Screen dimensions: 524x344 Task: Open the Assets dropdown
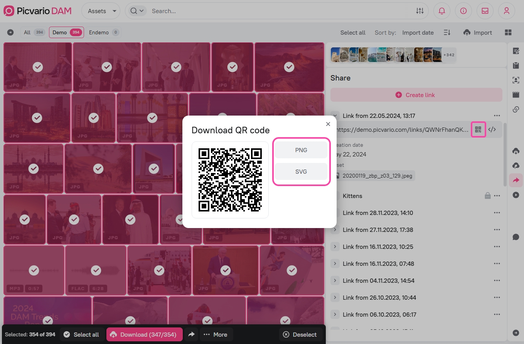(x=101, y=11)
